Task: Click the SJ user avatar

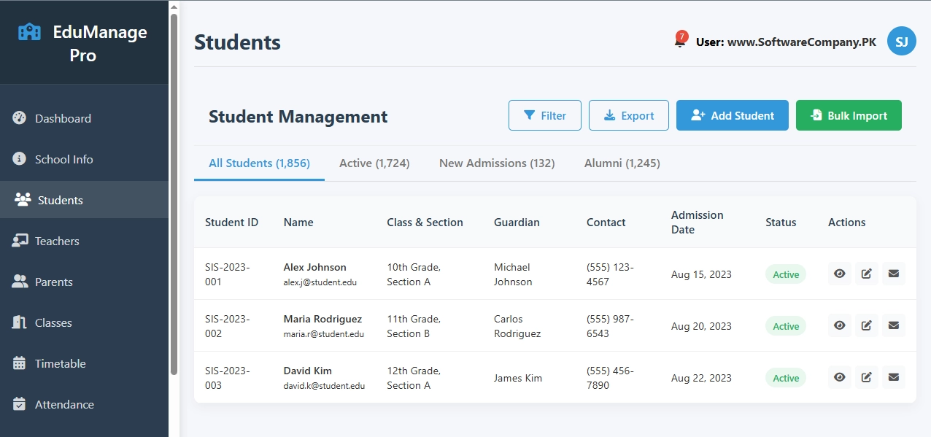Action: 901,41
